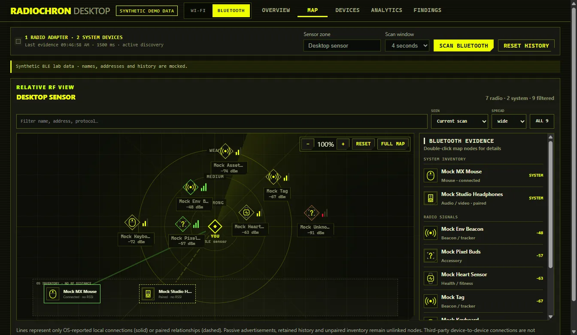Image resolution: width=577 pixels, height=335 pixels.
Task: Click the Mock Heart Sensor diamond icon on map
Action: click(x=246, y=212)
